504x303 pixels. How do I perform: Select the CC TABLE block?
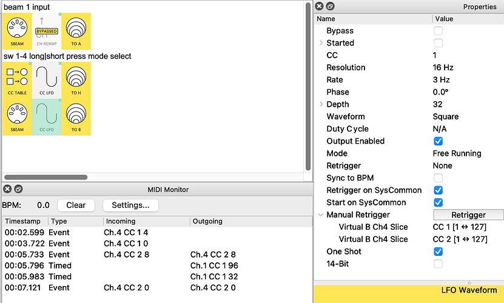[17, 80]
